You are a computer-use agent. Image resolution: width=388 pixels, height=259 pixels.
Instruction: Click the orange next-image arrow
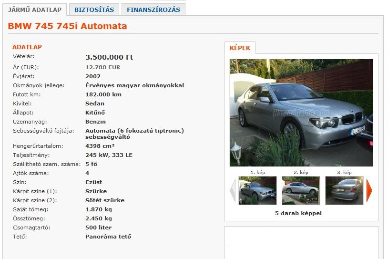click(x=369, y=190)
